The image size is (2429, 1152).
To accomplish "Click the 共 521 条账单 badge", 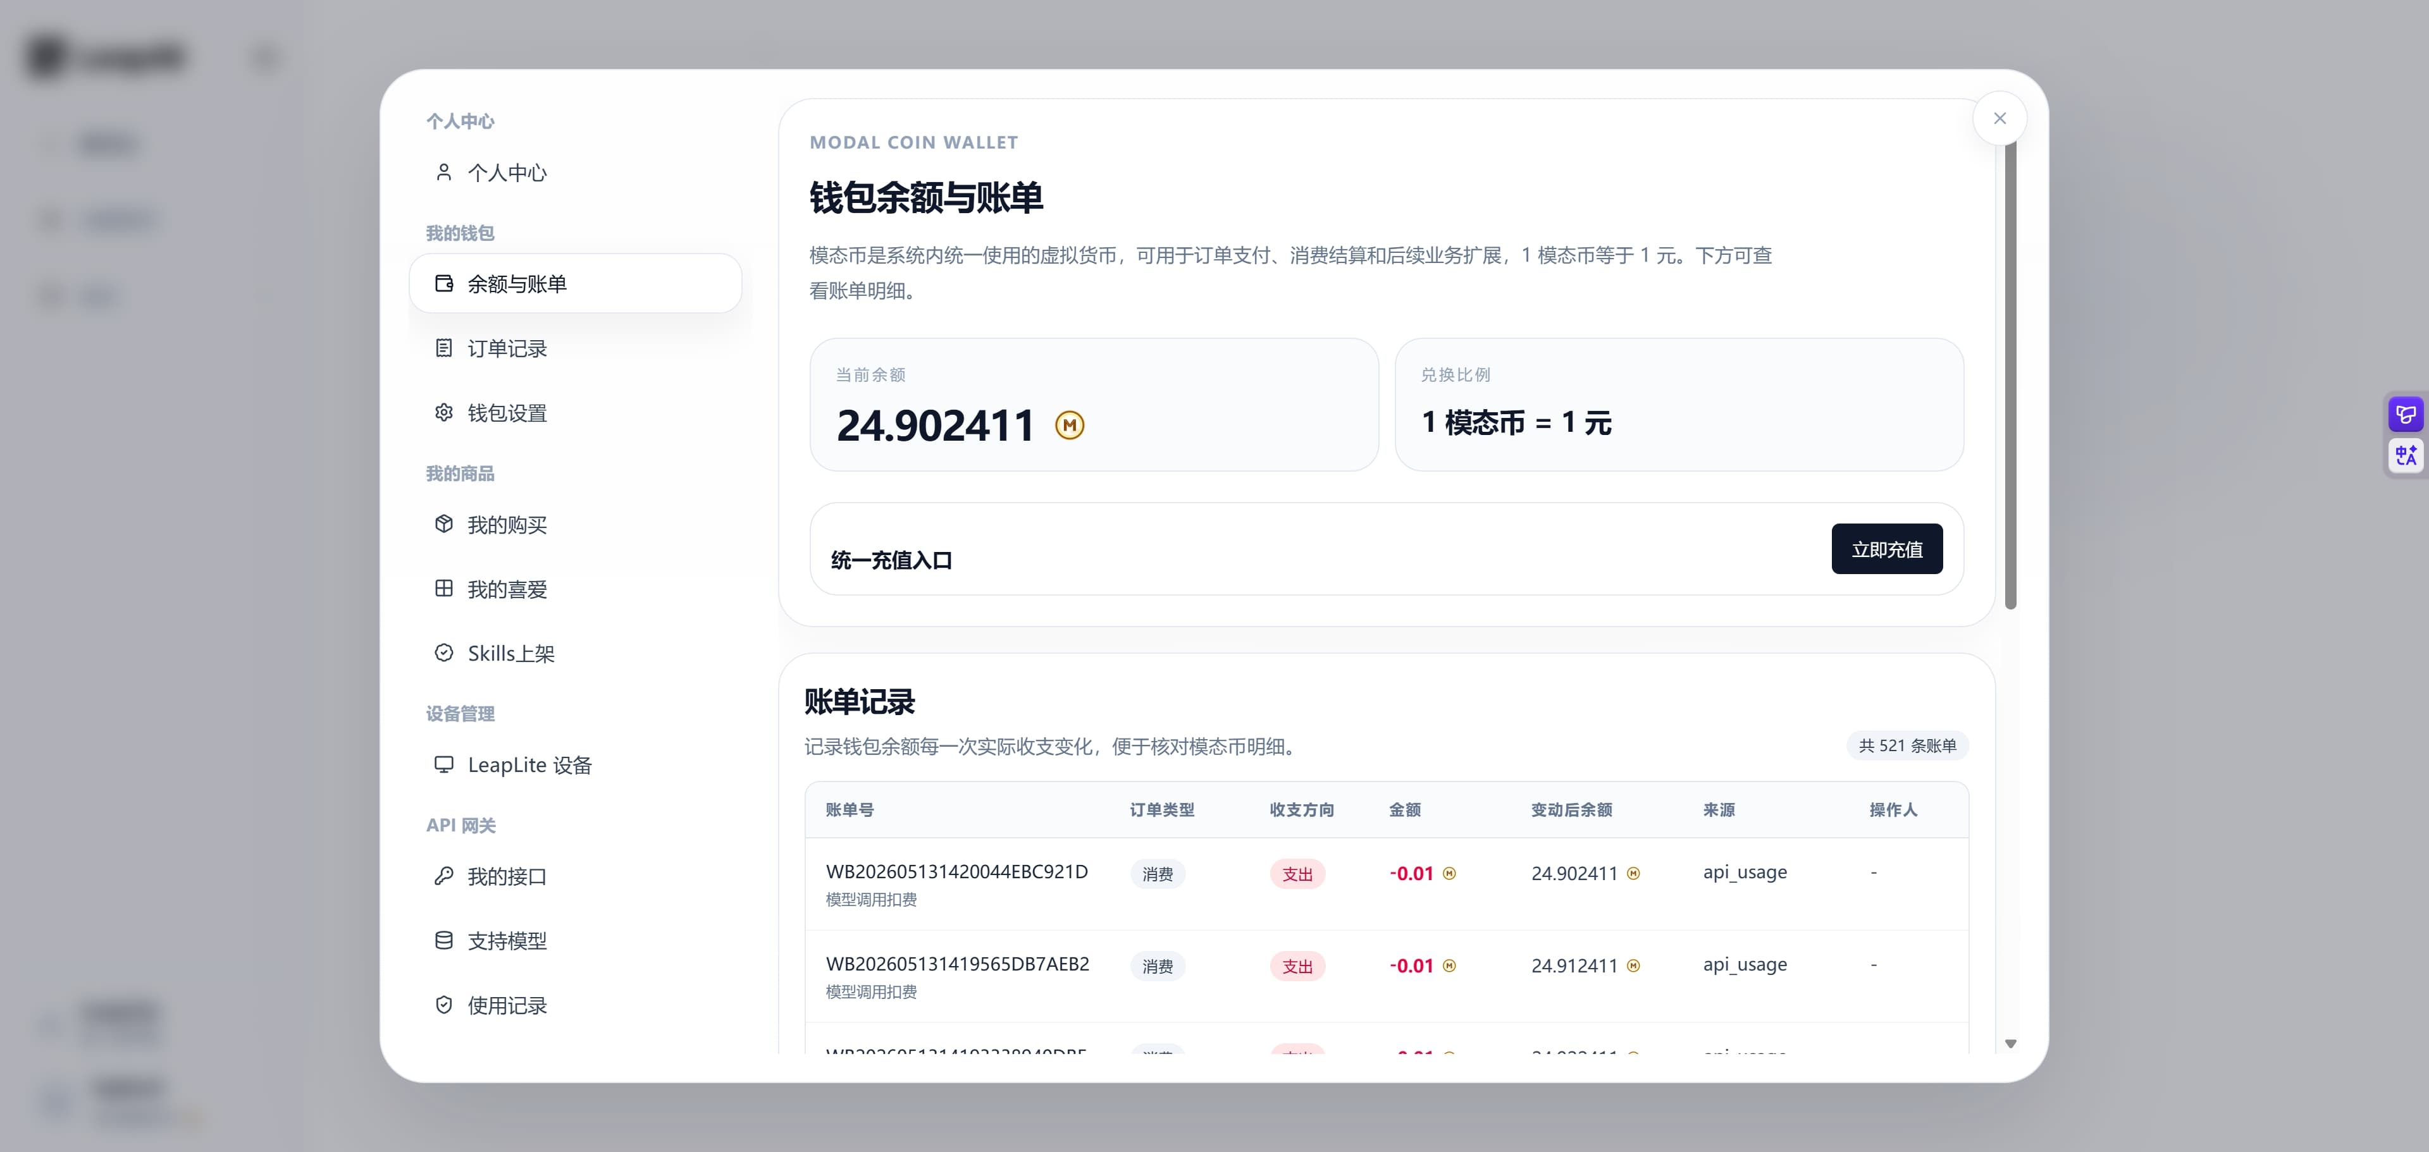I will coord(1908,745).
